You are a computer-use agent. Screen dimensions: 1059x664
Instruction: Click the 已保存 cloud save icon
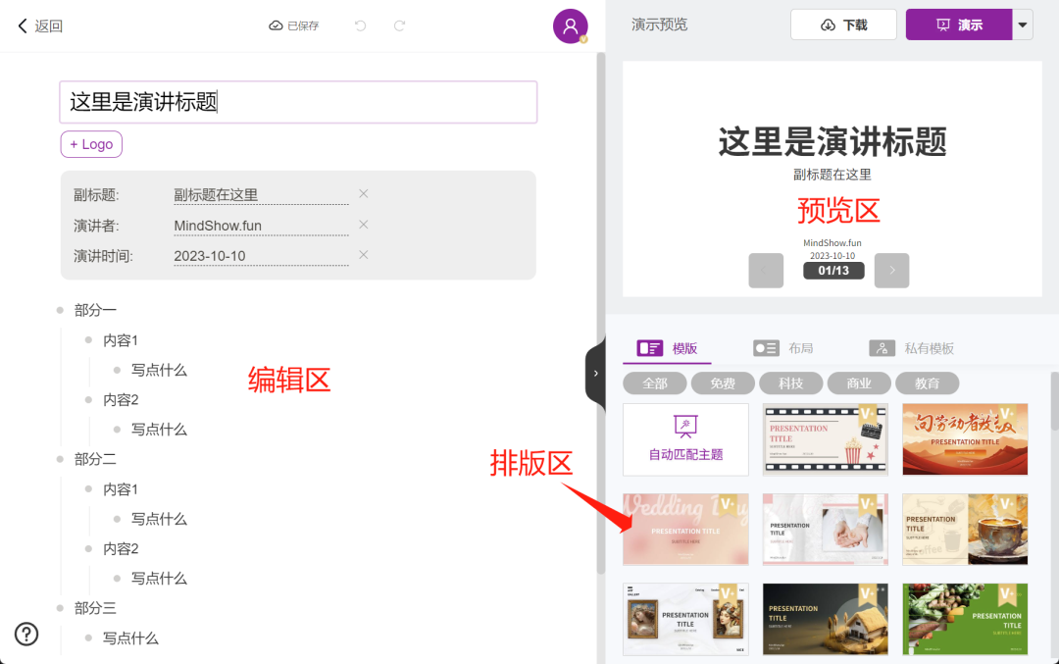click(x=277, y=26)
